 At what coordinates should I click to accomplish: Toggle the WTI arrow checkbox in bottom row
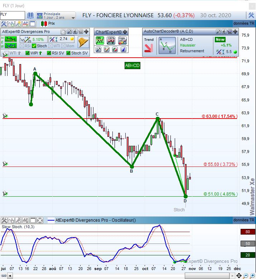tap(6, 53)
